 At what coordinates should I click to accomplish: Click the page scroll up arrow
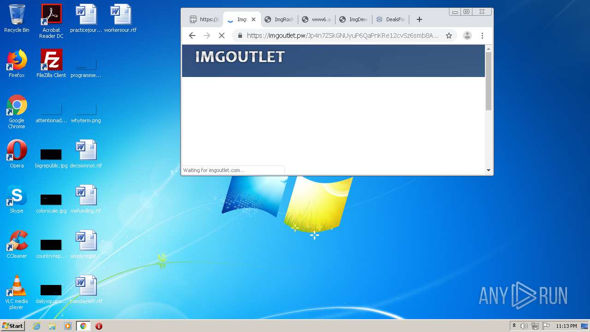tap(489, 48)
